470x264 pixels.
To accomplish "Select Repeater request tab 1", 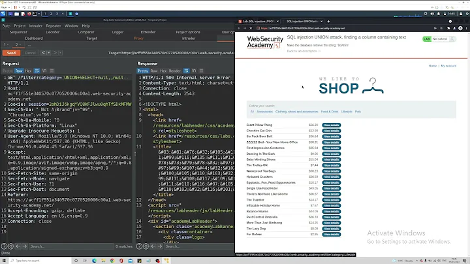I will click(x=6, y=44).
